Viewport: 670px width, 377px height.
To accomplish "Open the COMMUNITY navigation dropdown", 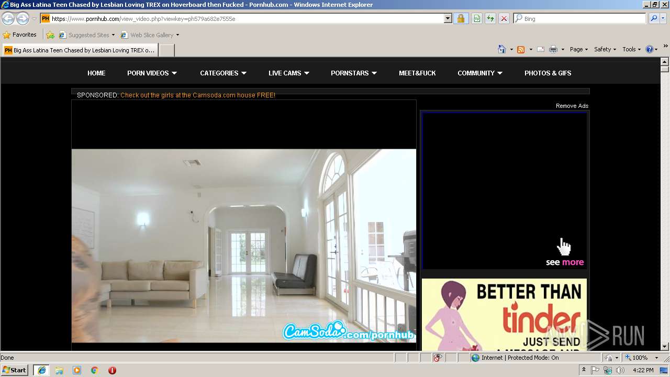I will pos(479,73).
